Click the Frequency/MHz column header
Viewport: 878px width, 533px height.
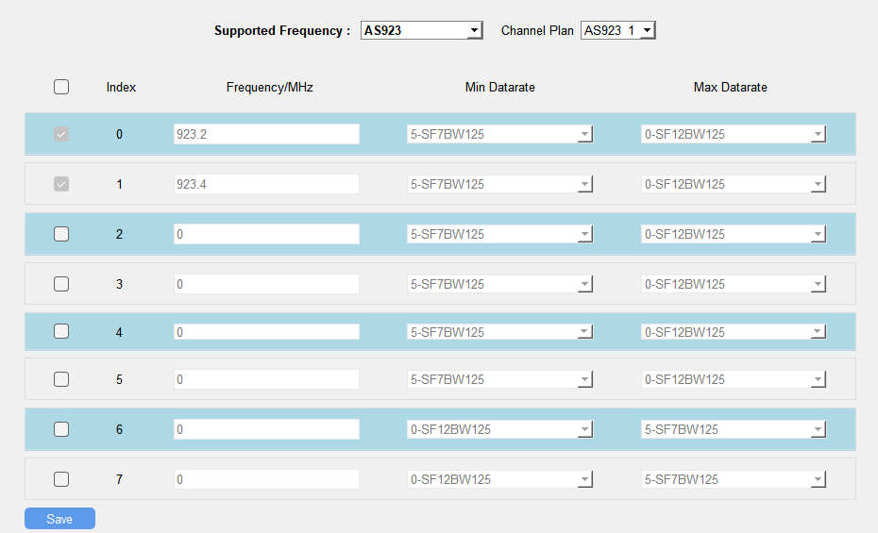click(x=269, y=87)
